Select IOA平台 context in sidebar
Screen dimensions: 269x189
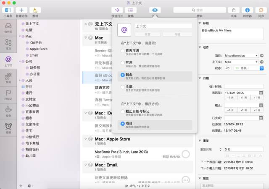[x=35, y=43]
